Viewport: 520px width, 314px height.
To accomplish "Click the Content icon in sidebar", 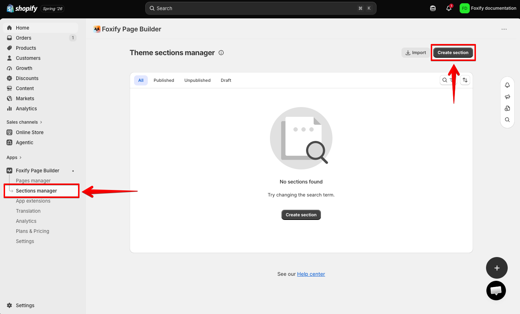I will click(x=9, y=88).
